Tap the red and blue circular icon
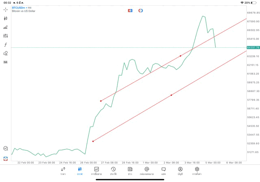 [x=141, y=11]
